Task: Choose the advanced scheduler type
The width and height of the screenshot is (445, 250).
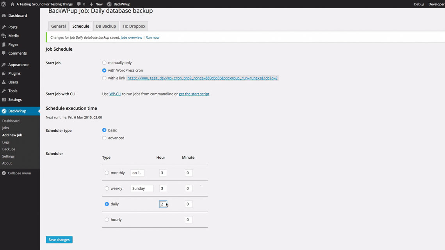Action: [x=104, y=138]
